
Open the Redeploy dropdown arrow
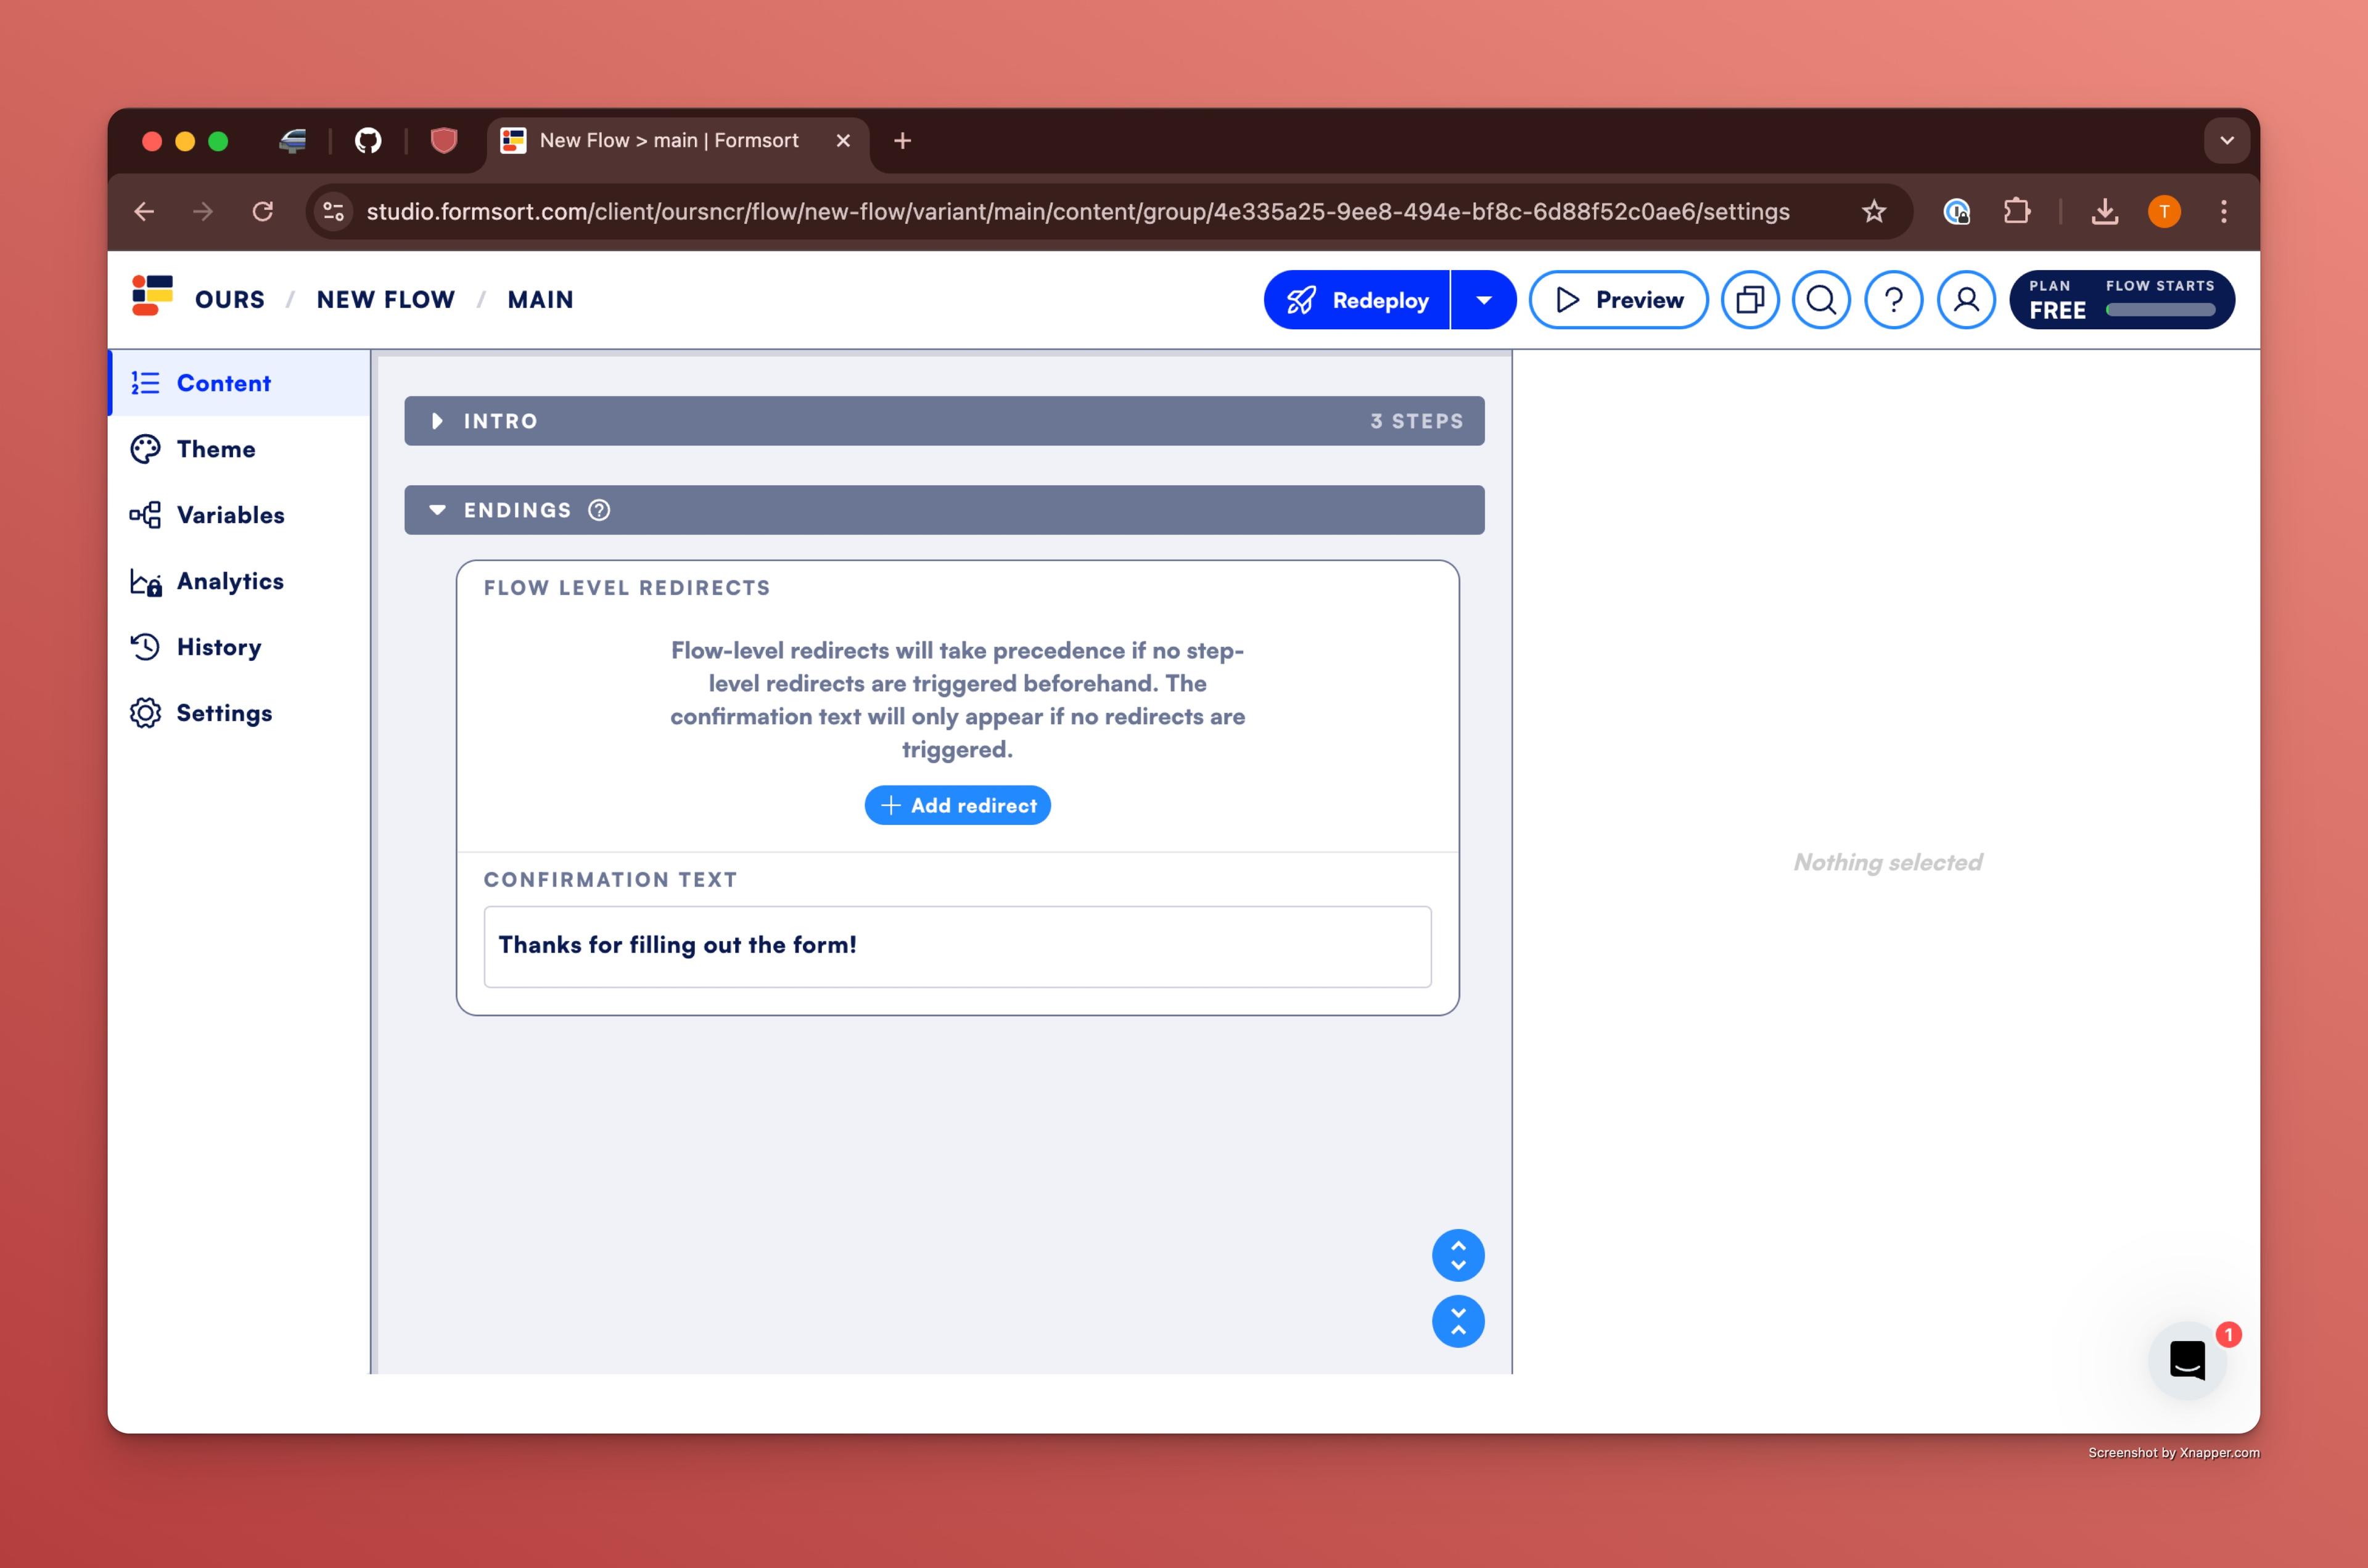coord(1484,300)
